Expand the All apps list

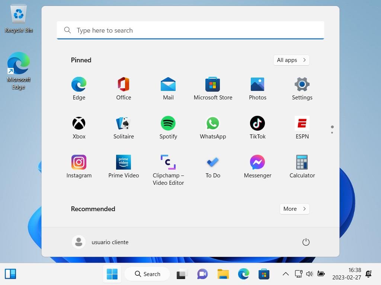pos(291,60)
